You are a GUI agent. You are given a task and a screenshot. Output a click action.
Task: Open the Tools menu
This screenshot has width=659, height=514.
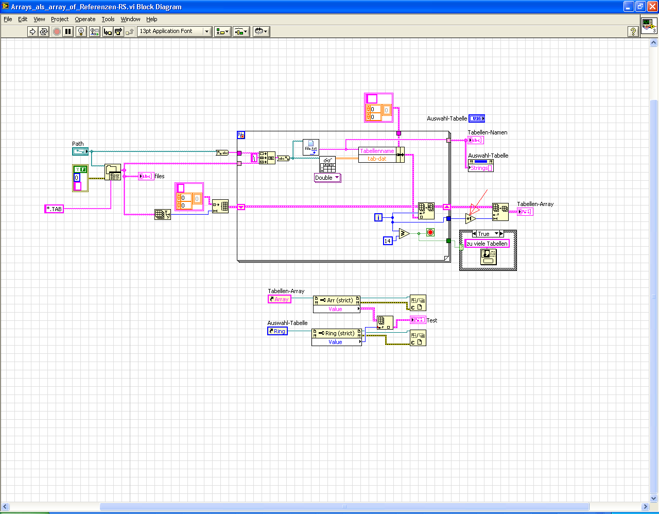pos(108,19)
